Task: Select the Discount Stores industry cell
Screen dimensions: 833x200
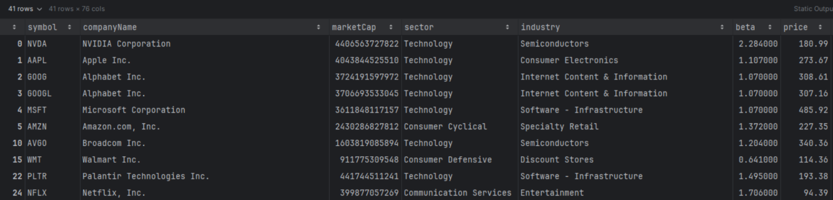Action: (x=557, y=160)
